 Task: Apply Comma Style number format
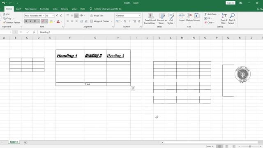(x=129, y=21)
